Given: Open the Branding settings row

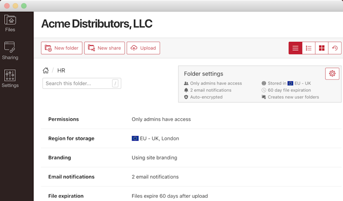Looking at the screenshot, I should pyautogui.click(x=191, y=158).
